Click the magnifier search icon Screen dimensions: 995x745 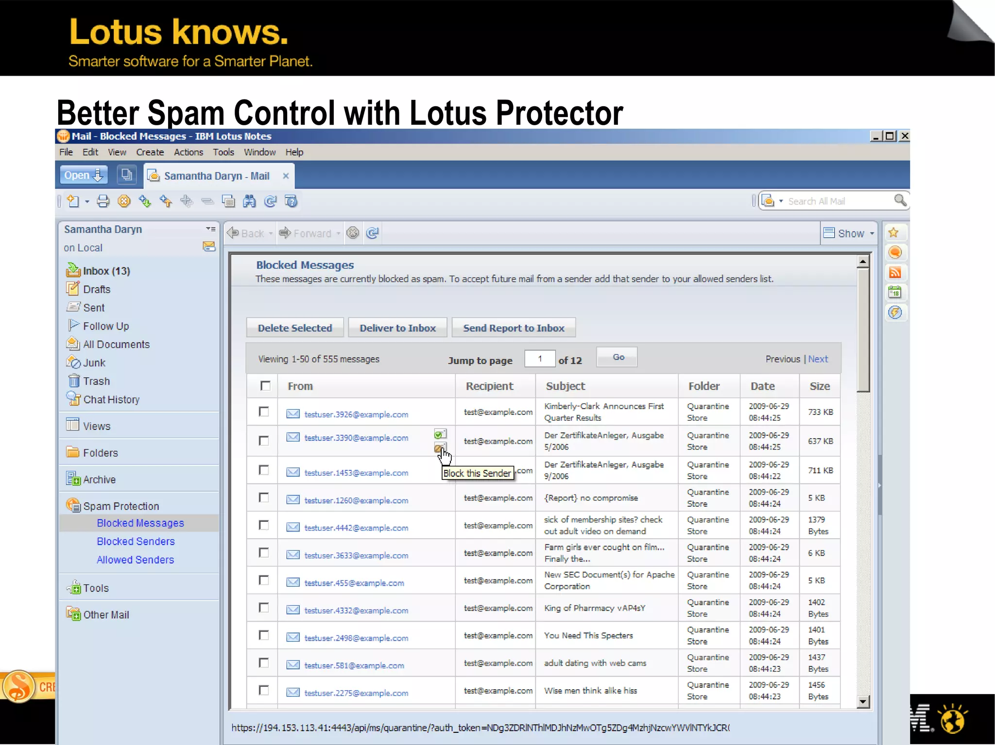(x=900, y=200)
